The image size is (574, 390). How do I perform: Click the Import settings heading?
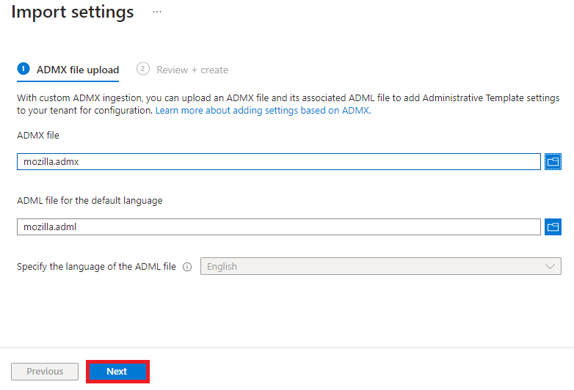pos(73,12)
